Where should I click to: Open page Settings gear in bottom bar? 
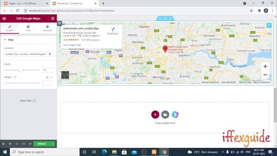coord(3,144)
